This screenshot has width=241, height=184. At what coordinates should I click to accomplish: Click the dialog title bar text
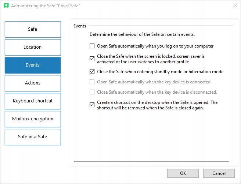(46, 6)
